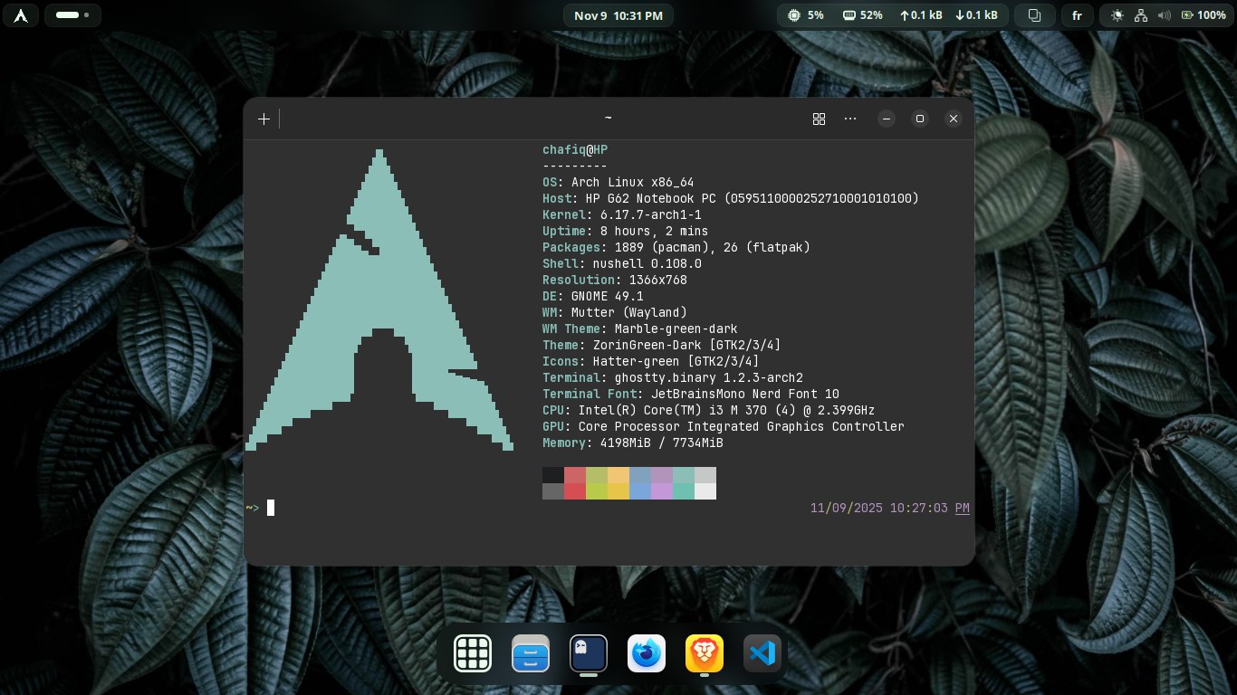Maximize the Ghostty terminal window

[920, 119]
